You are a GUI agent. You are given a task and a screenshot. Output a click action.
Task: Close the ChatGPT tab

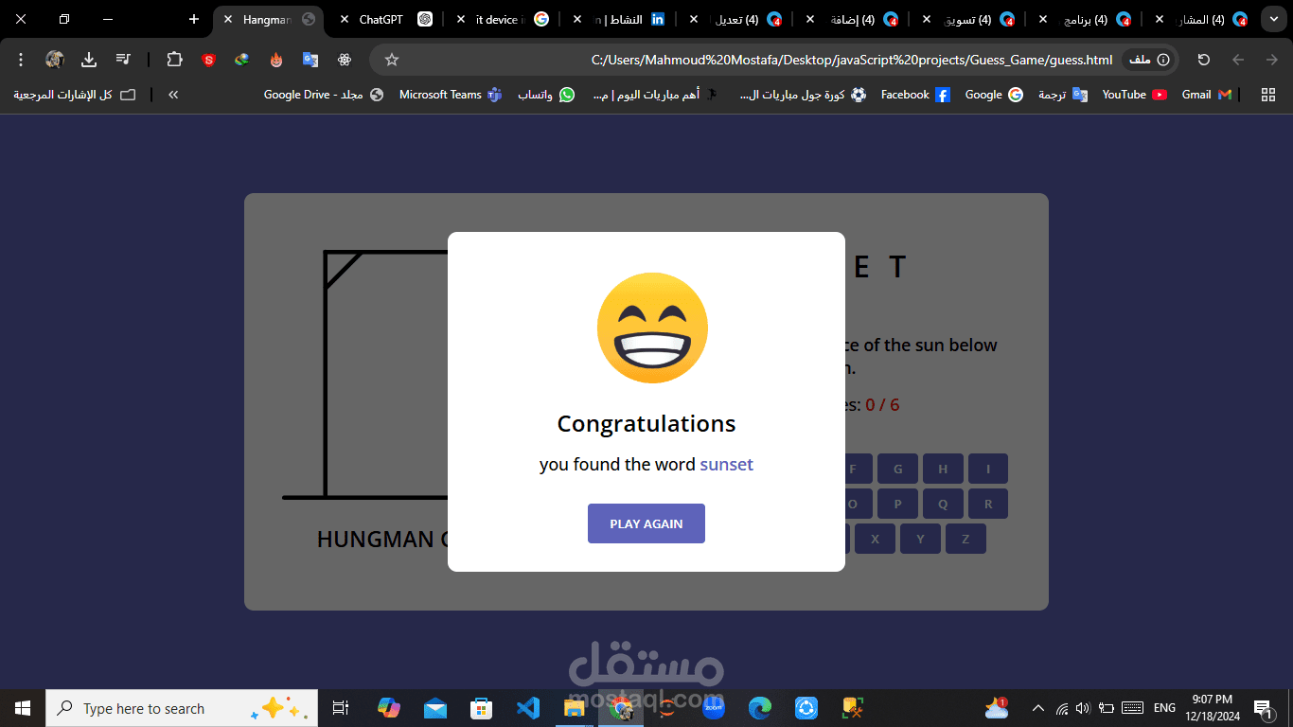tap(345, 19)
